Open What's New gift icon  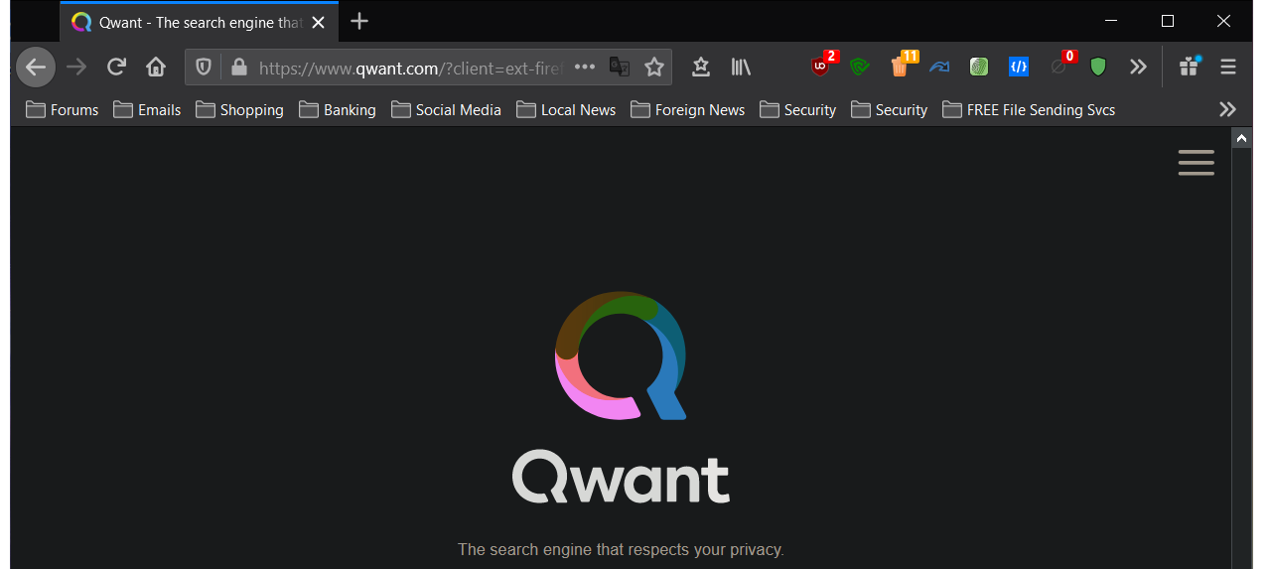coord(1190,67)
